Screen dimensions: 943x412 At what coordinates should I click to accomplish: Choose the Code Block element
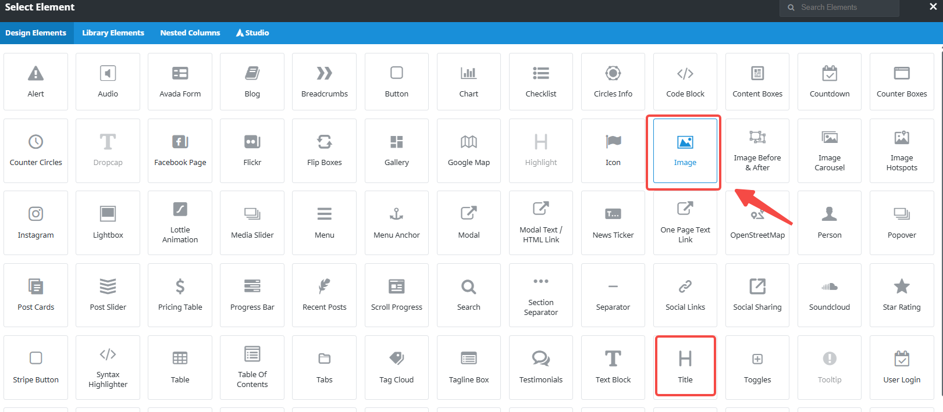[x=685, y=81]
